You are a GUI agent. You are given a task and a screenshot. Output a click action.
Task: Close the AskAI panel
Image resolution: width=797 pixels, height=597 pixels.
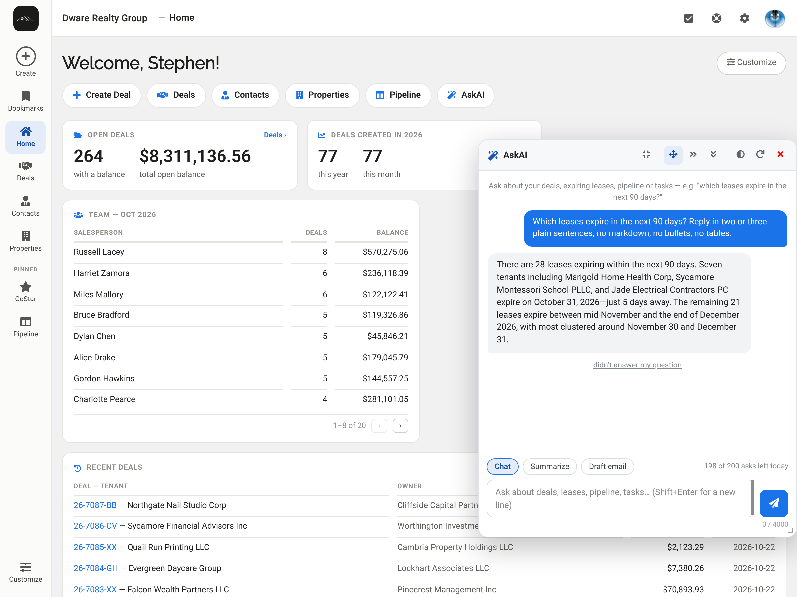pyautogui.click(x=780, y=154)
